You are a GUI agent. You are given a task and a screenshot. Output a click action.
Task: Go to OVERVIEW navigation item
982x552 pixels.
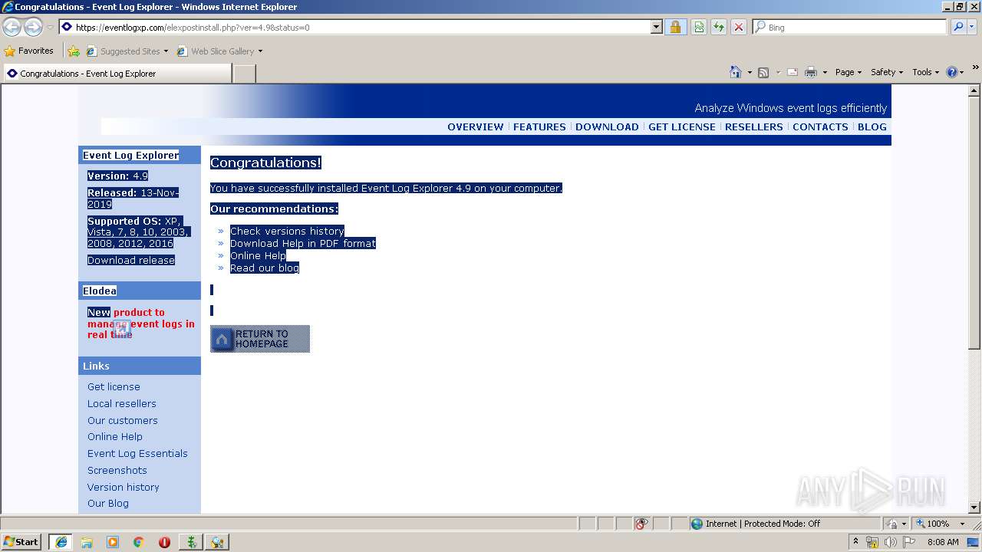pyautogui.click(x=476, y=127)
